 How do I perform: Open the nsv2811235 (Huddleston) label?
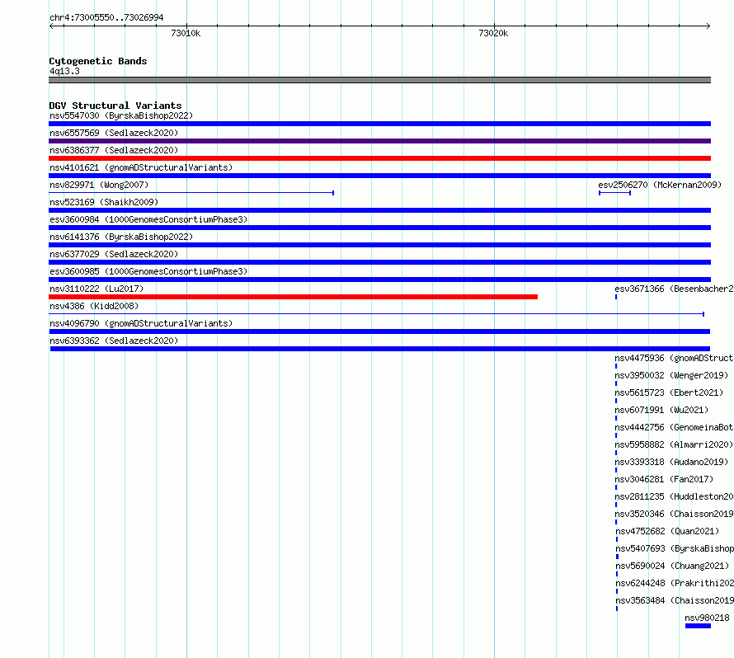[674, 496]
